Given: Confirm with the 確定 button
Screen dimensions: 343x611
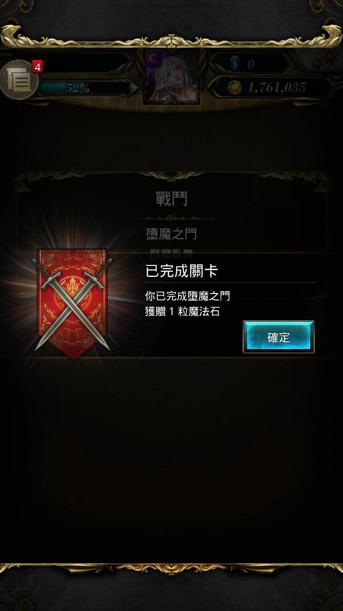Looking at the screenshot, I should click(279, 337).
